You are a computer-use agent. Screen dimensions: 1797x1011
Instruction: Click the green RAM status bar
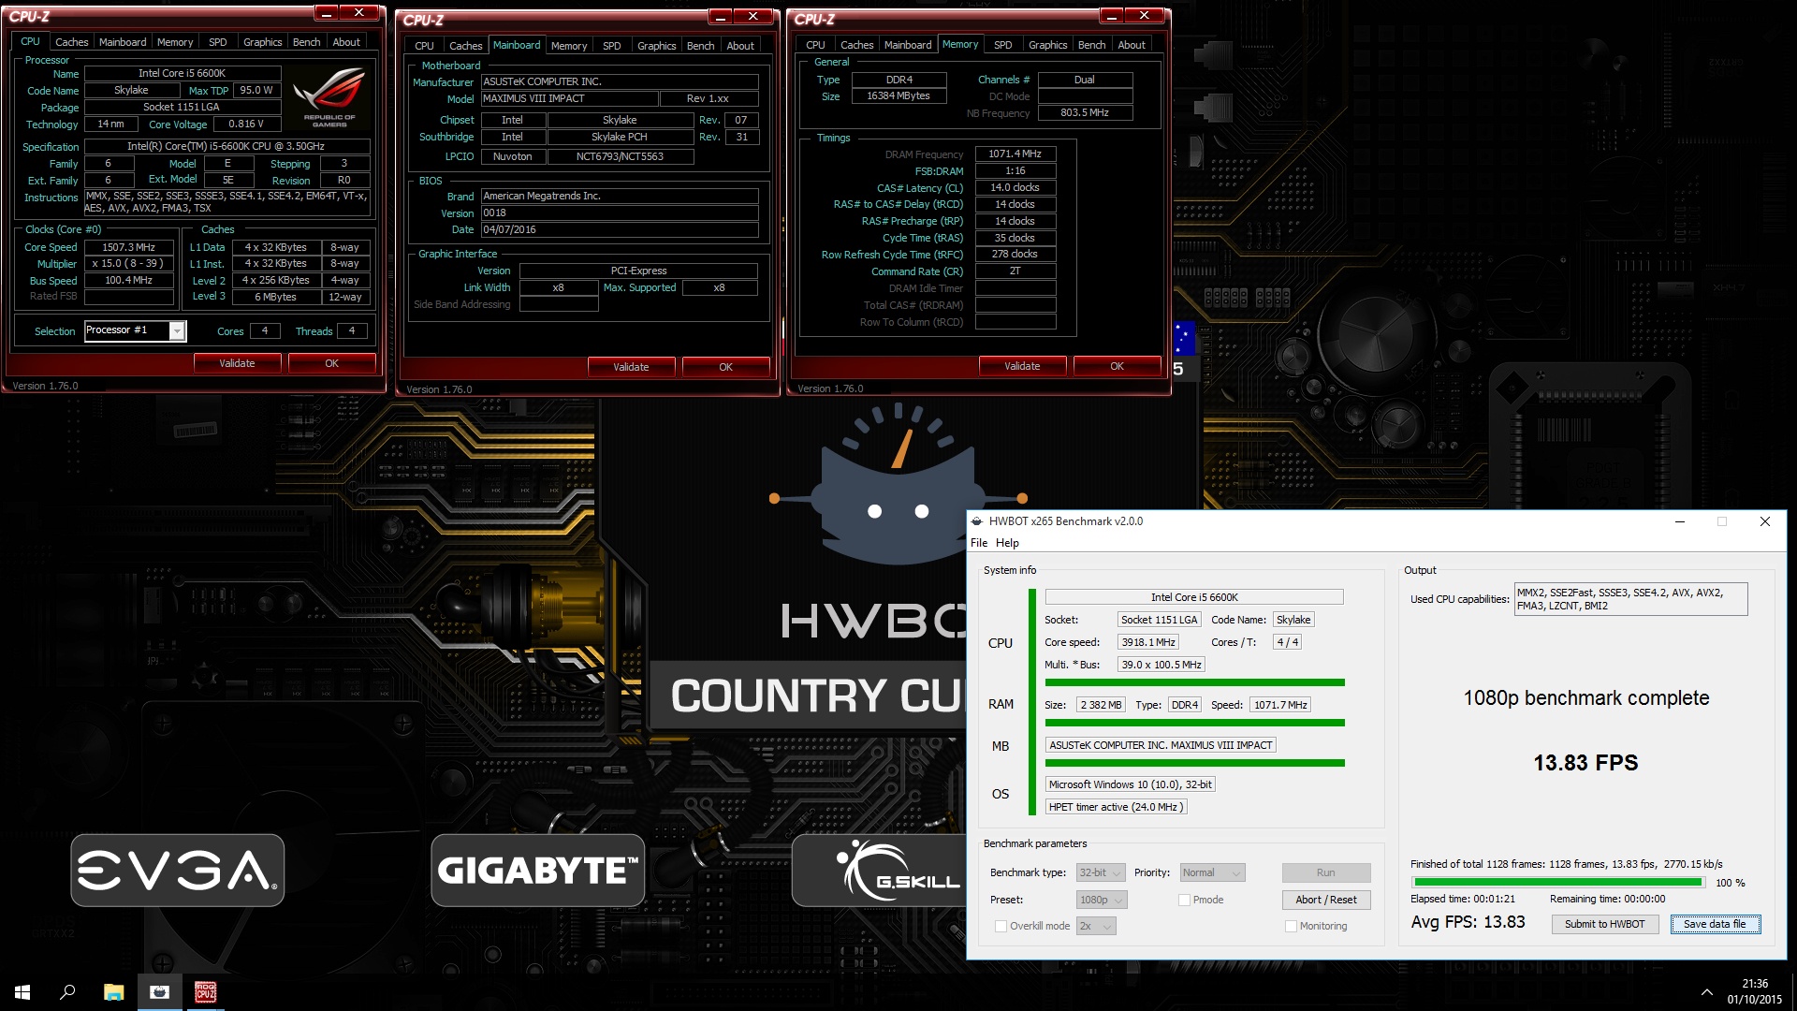[x=1194, y=723]
